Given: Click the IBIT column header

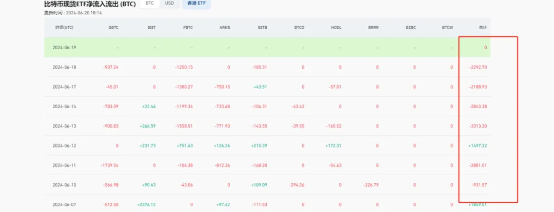Looking at the screenshot, I should 151,28.
